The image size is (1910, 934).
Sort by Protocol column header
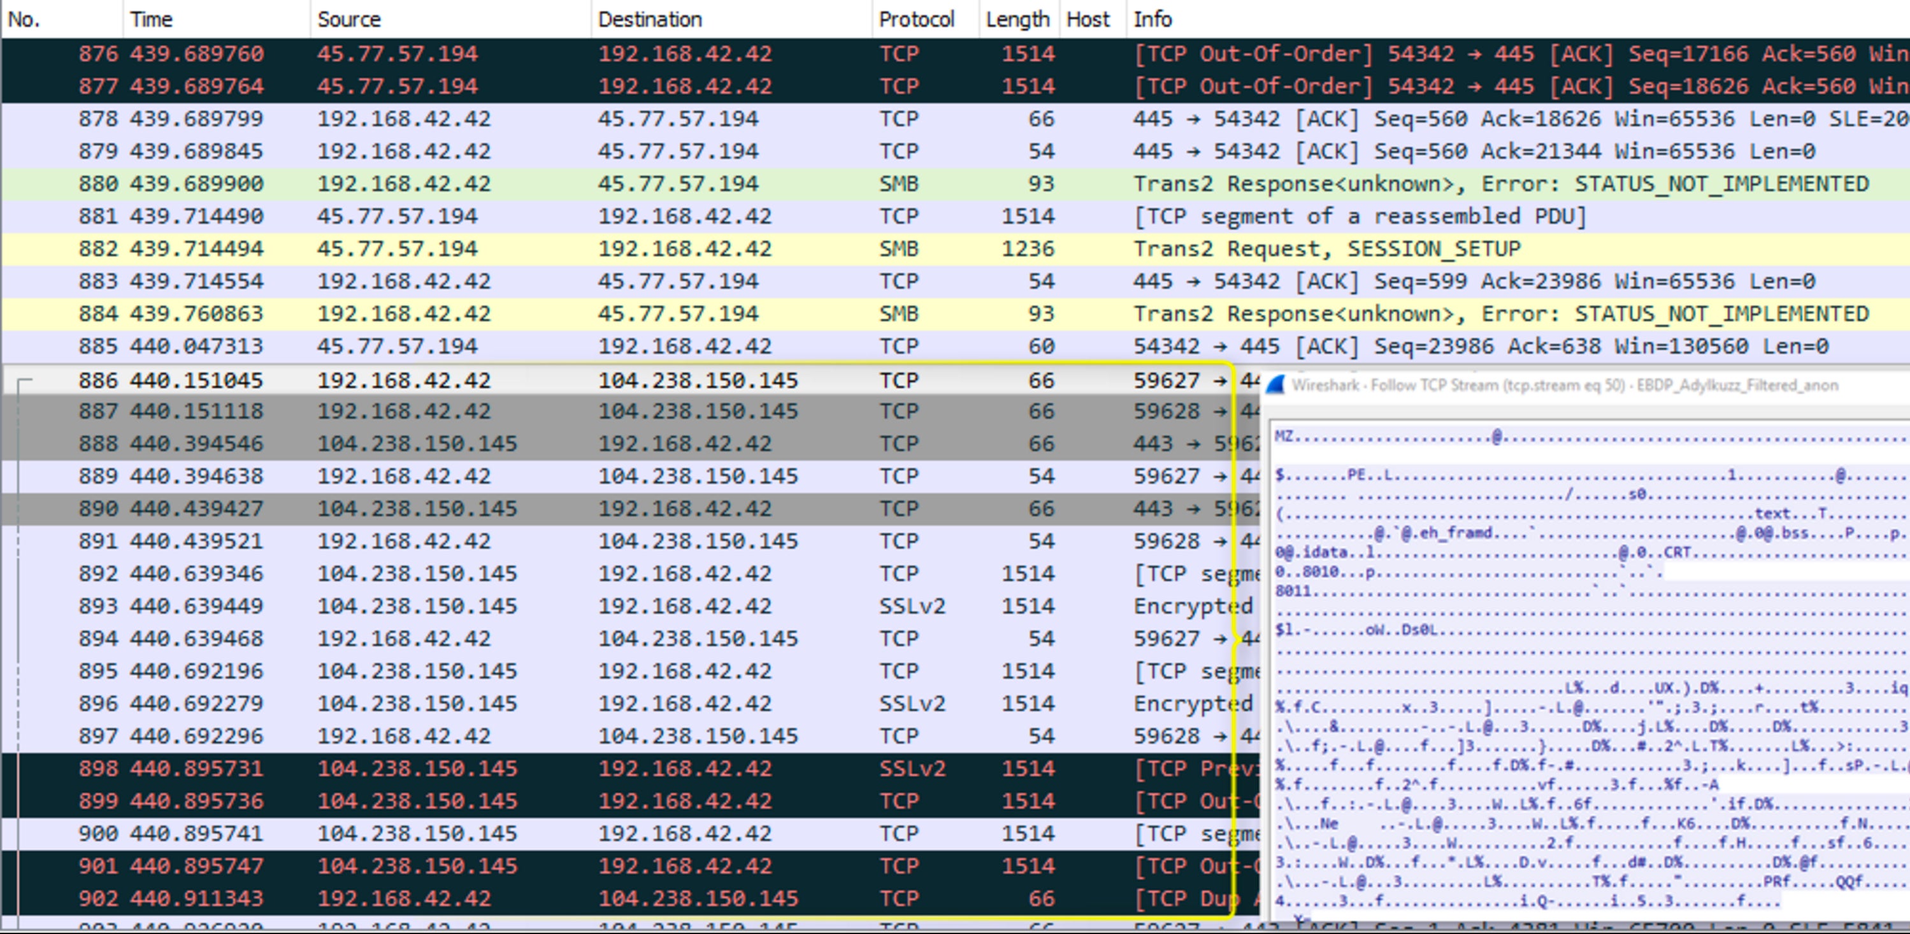[x=925, y=19]
